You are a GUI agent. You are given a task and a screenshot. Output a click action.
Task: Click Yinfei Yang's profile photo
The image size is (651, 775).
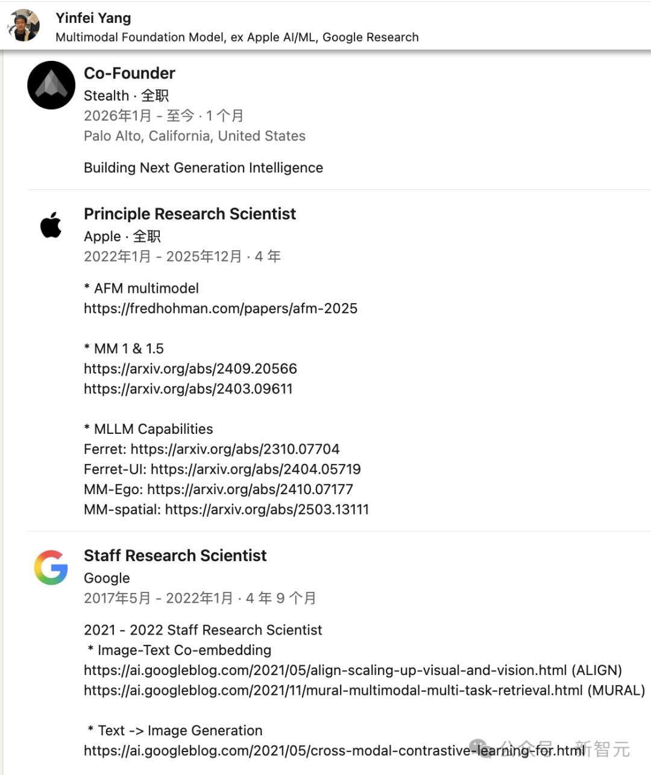click(x=24, y=25)
